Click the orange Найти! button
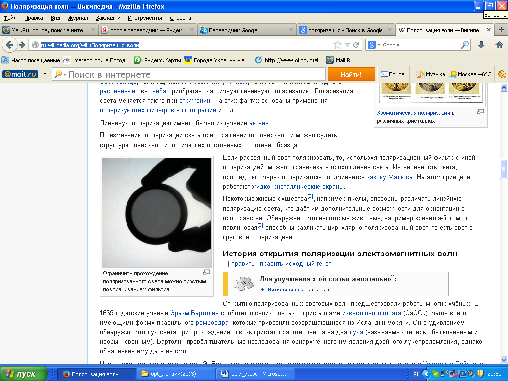This screenshot has height=381, width=508. [351, 74]
